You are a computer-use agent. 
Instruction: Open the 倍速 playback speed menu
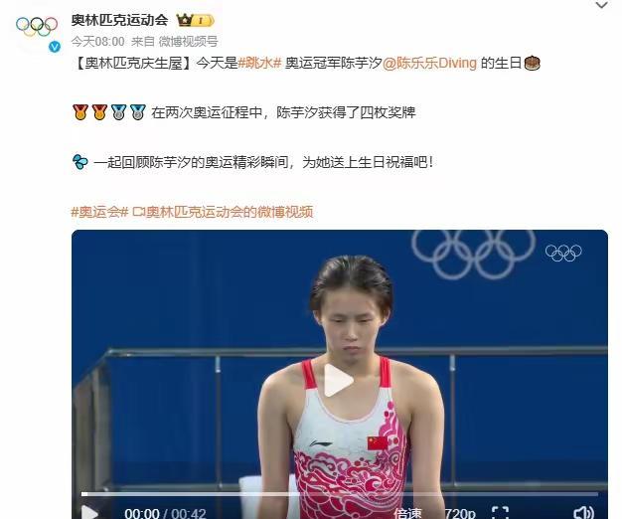coord(407,513)
